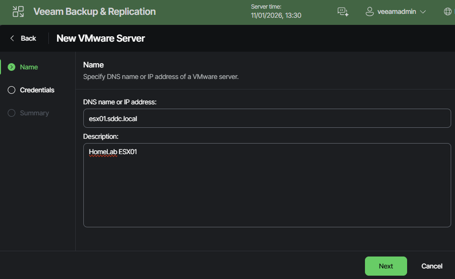Image resolution: width=455 pixels, height=279 pixels.
Task: Click the user profile icon beside veeamadmin
Action: [369, 11]
